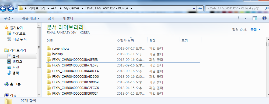Expand the address bar history dropdown
Image resolution: width=269 pixels, height=104 pixels.
[x=194, y=8]
